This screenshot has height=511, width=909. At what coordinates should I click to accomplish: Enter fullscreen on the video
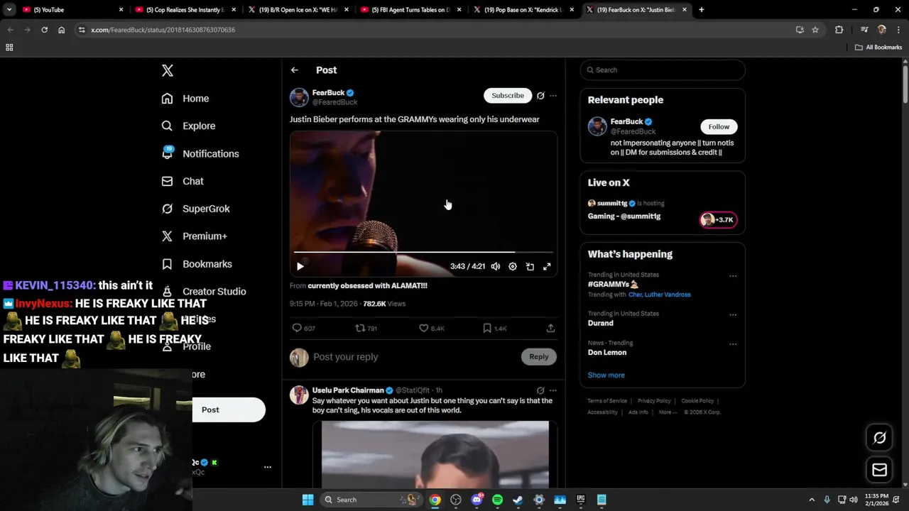point(547,267)
